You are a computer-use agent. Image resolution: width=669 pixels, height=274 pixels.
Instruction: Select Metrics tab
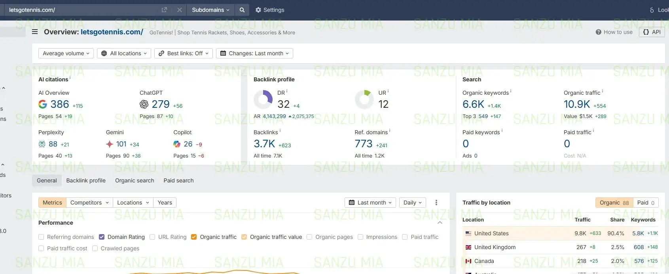52,203
